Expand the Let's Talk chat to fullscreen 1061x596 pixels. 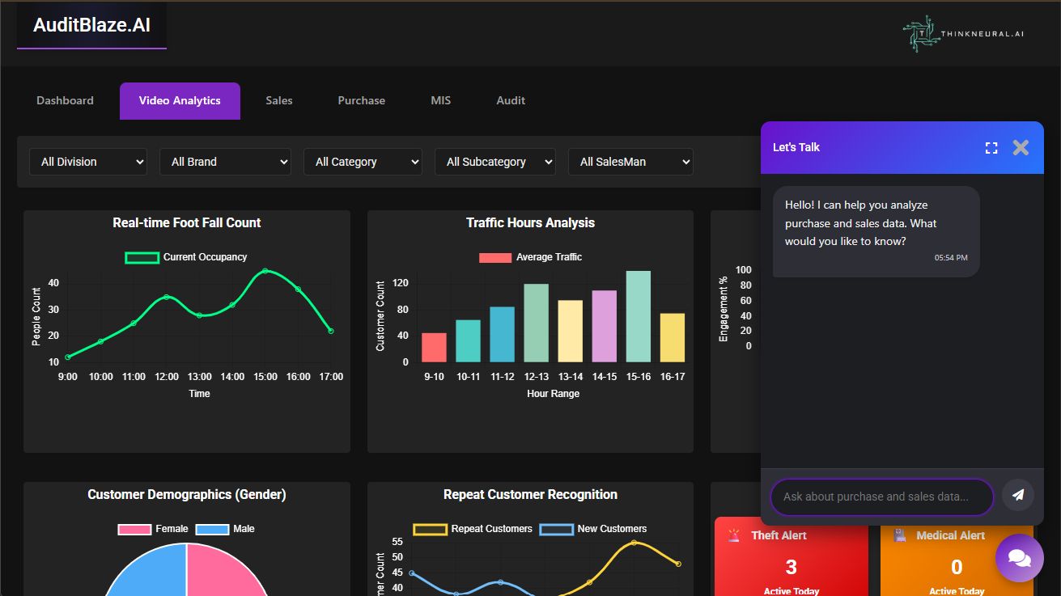point(991,148)
